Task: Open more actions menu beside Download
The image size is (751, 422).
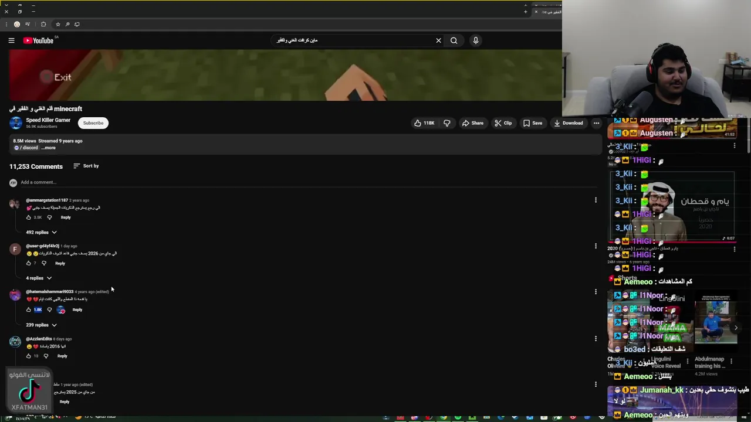Action: (x=596, y=123)
